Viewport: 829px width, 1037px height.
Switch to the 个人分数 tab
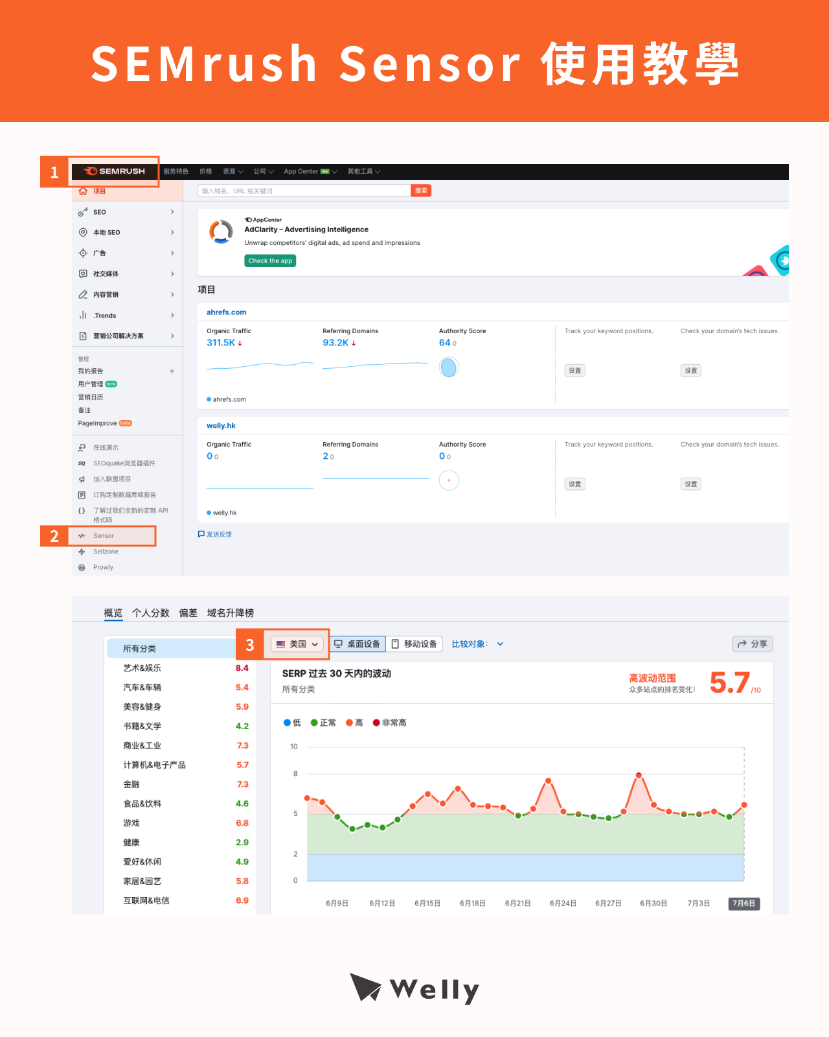[x=151, y=613]
